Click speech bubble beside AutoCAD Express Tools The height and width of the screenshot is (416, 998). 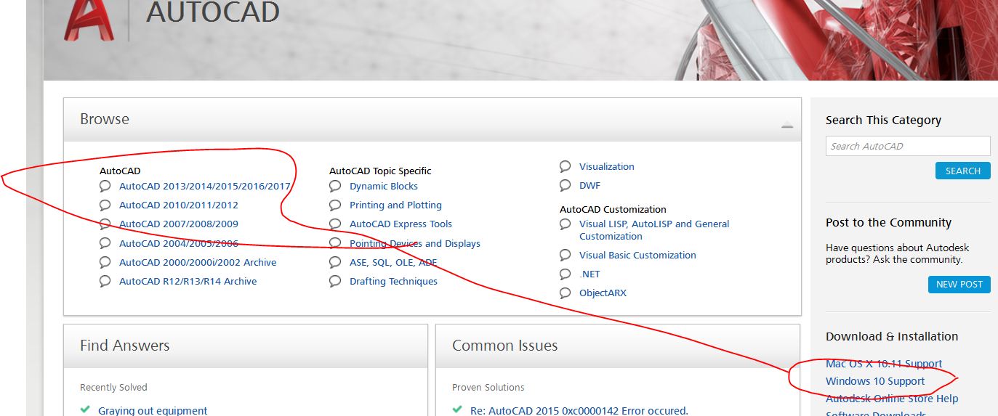coord(335,224)
